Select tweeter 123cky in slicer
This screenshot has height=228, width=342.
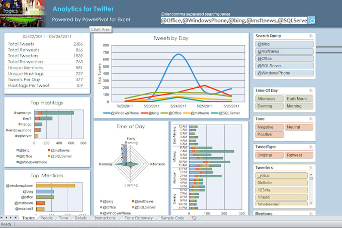click(x=281, y=190)
